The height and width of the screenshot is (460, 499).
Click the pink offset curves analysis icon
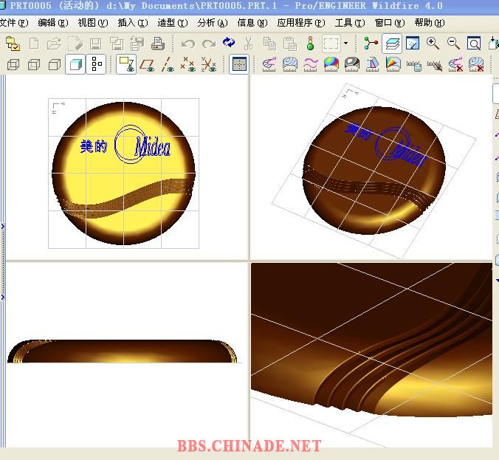tap(310, 65)
